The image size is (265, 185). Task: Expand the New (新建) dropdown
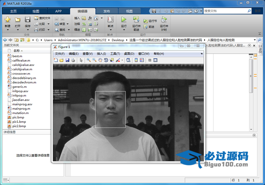pos(7,30)
